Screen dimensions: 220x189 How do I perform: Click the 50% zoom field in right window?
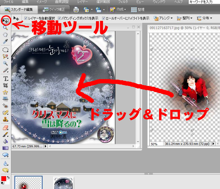(x=156, y=144)
